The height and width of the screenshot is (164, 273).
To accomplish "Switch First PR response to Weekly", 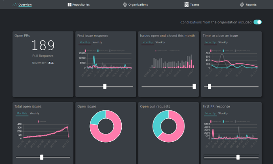I will pos(223,114).
